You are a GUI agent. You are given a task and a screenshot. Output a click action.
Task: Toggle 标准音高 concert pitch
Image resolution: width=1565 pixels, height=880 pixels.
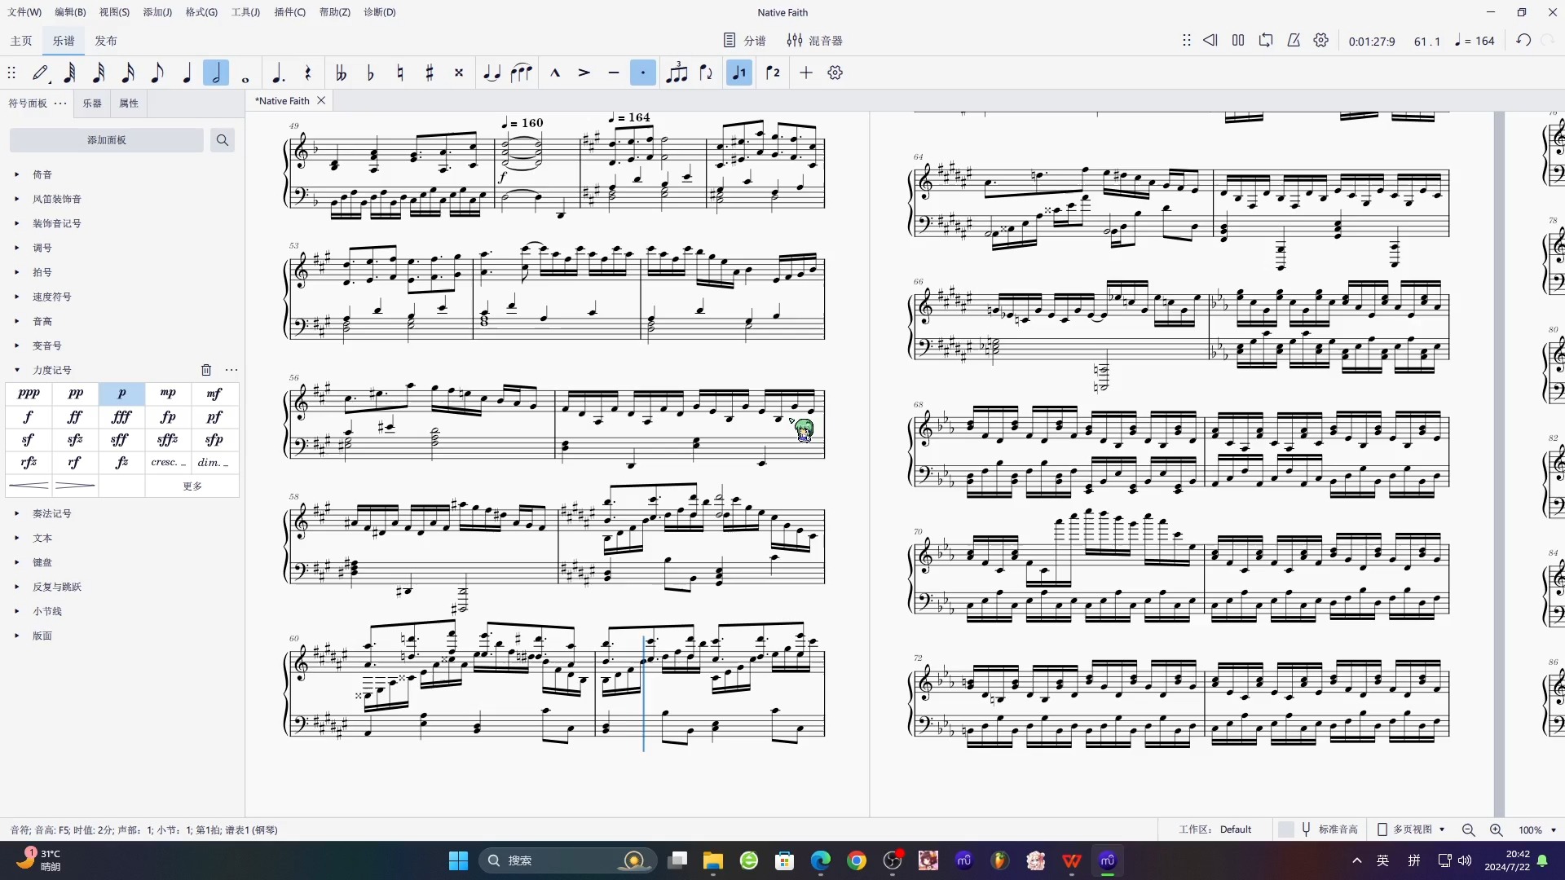click(1318, 829)
